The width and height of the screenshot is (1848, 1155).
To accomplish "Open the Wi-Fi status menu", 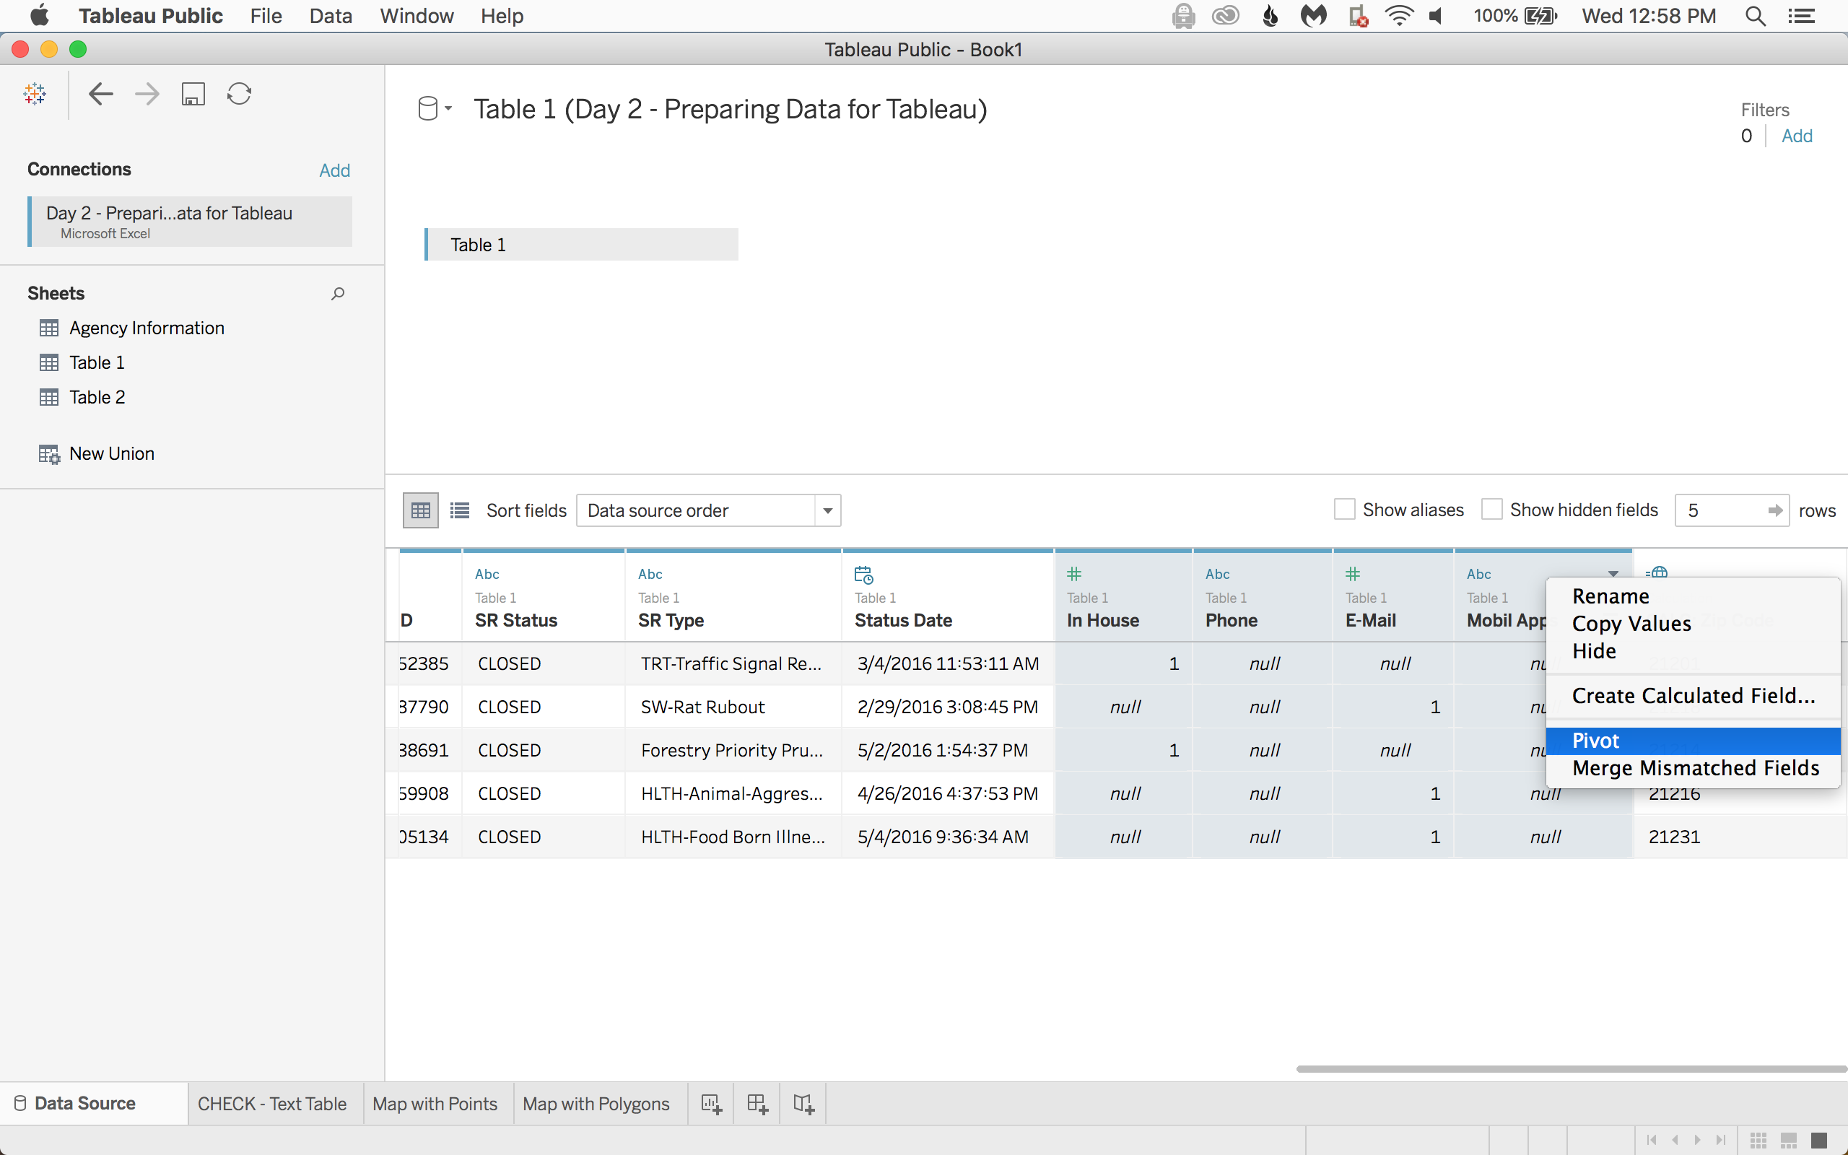I will pyautogui.click(x=1398, y=16).
